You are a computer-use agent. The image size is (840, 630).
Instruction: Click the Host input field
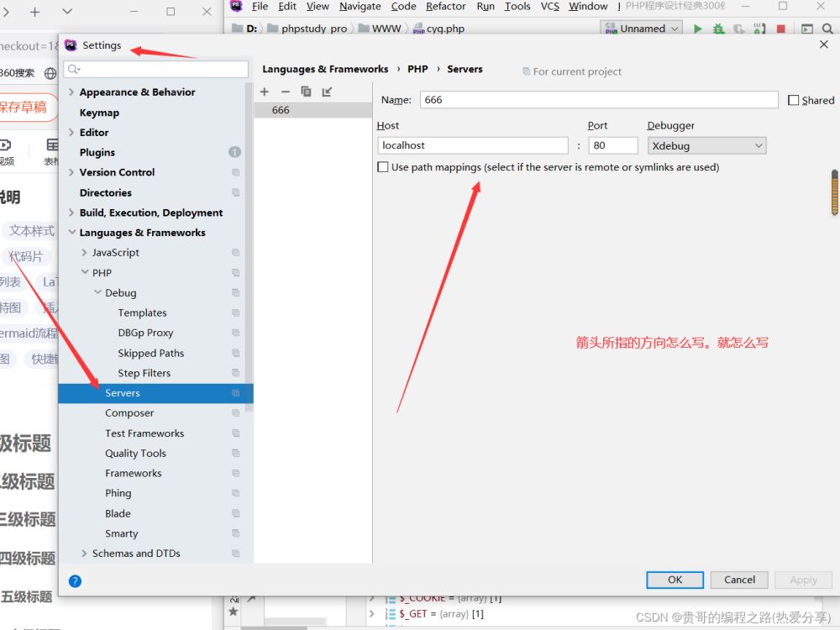coord(473,145)
